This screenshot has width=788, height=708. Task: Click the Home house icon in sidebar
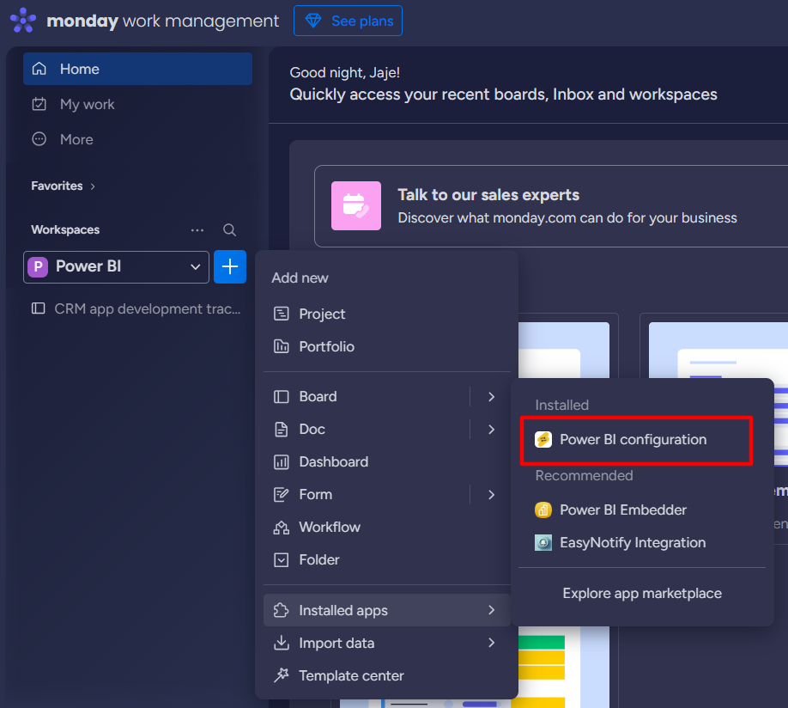39,69
